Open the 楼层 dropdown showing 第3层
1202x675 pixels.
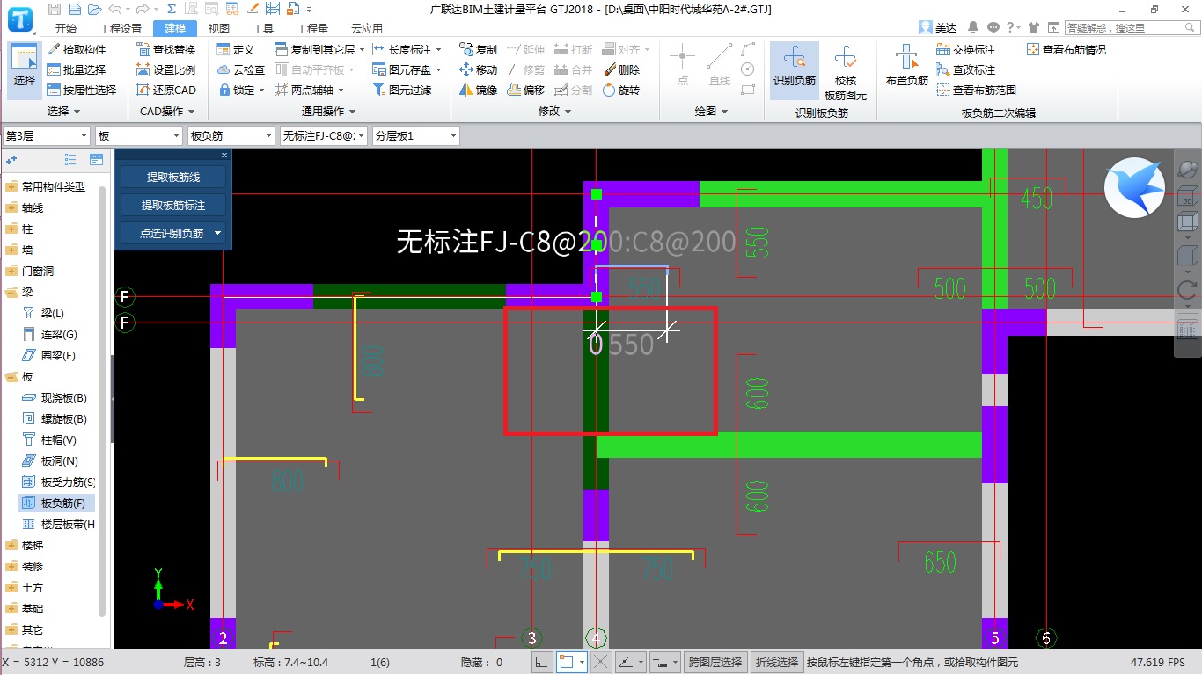pyautogui.click(x=85, y=135)
